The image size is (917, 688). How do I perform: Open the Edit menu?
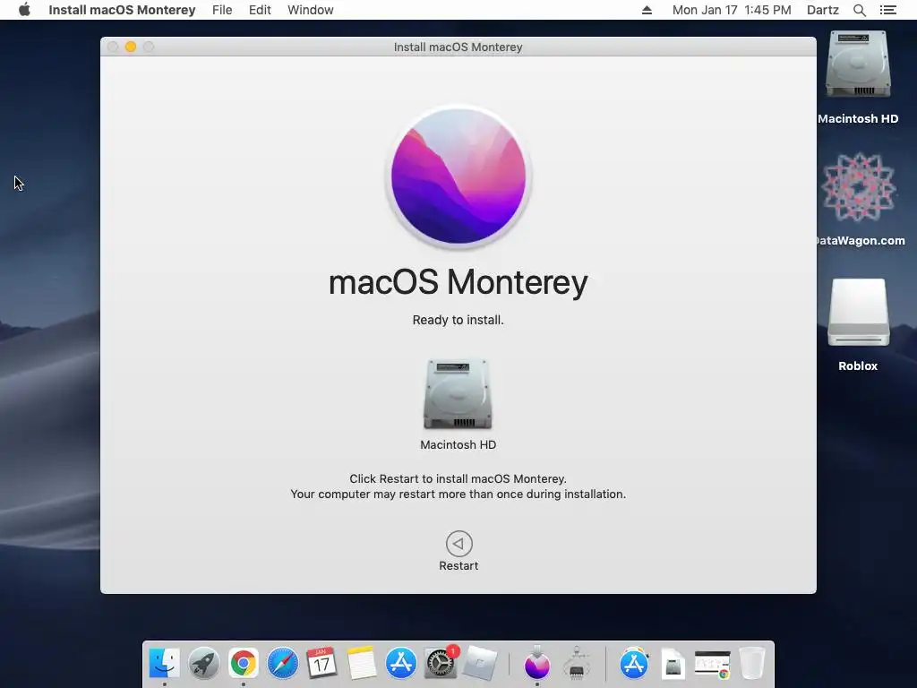click(x=260, y=10)
